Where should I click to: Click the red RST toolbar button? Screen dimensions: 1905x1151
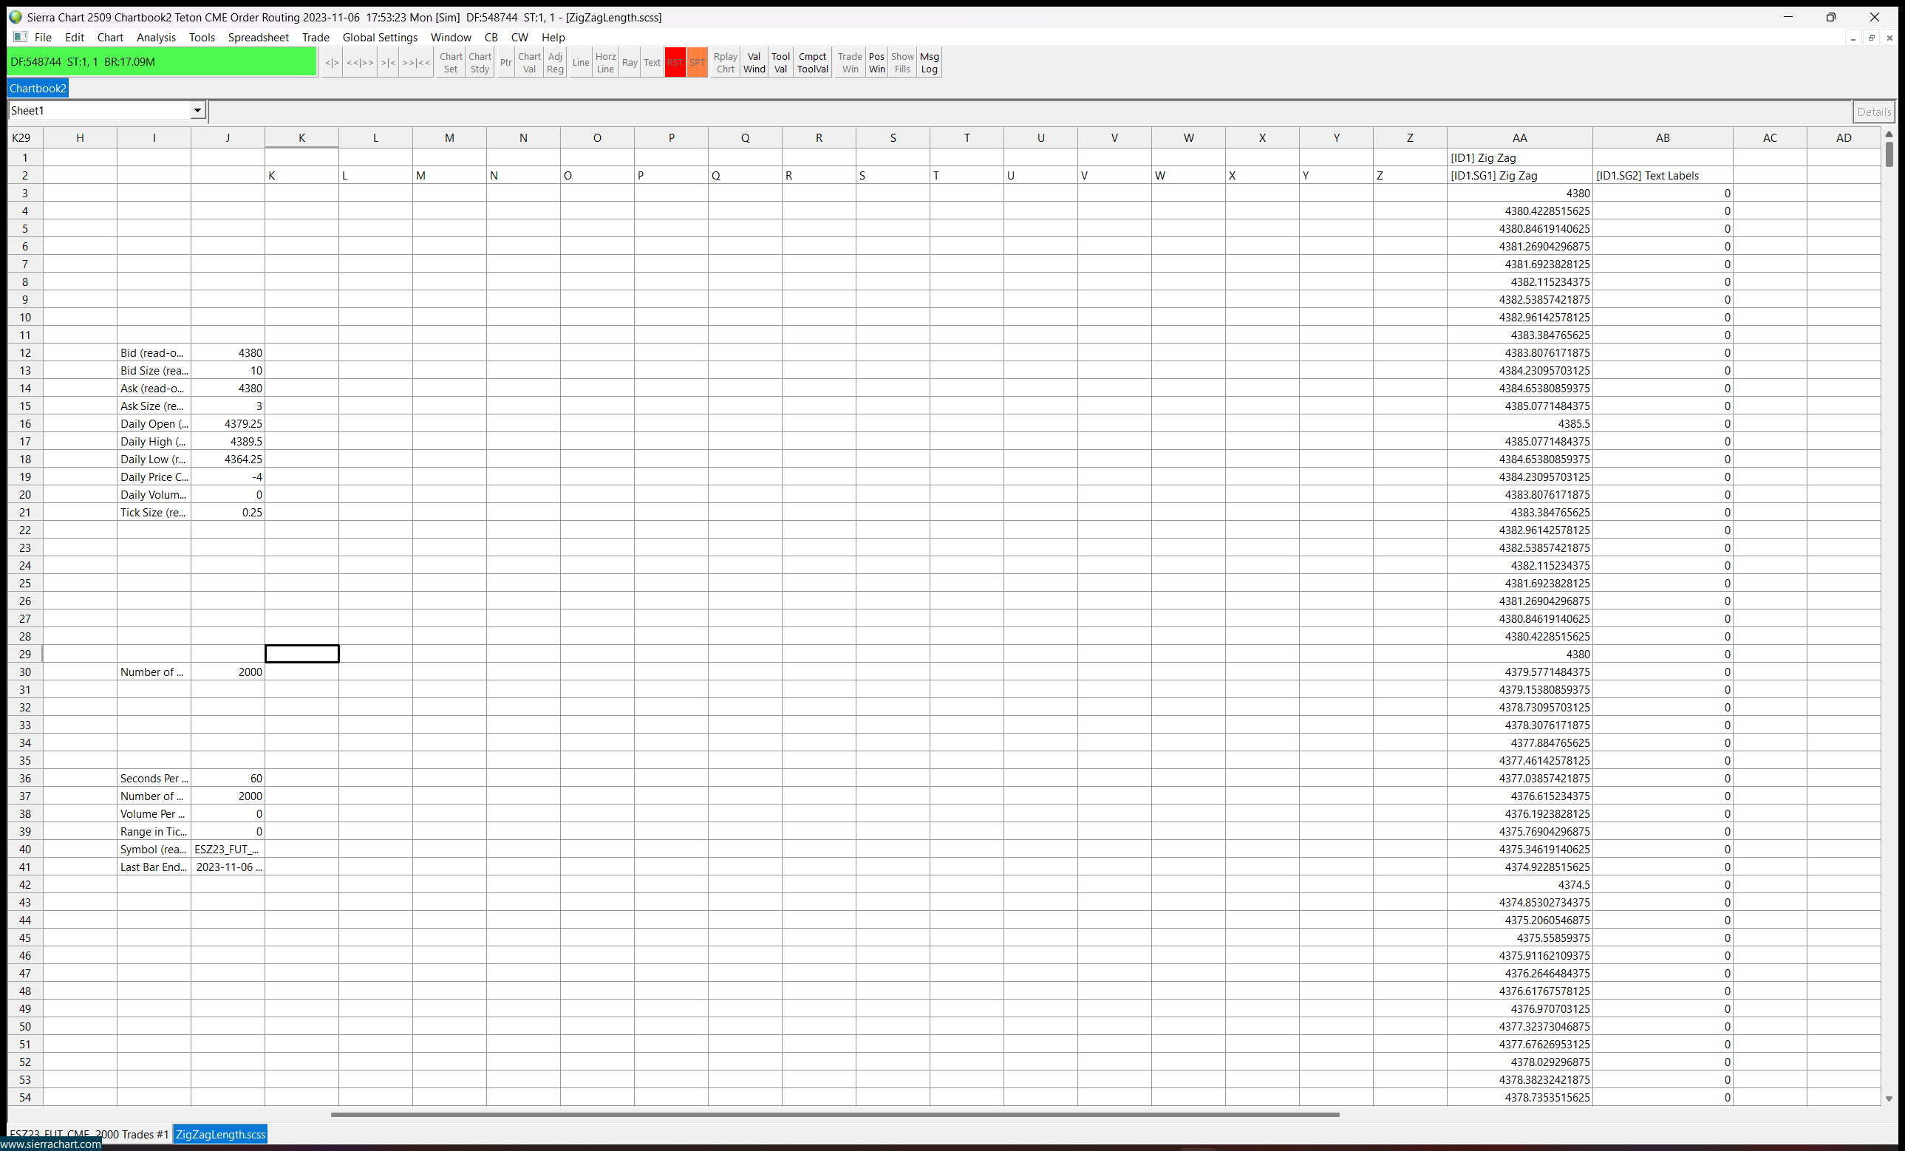coord(674,63)
